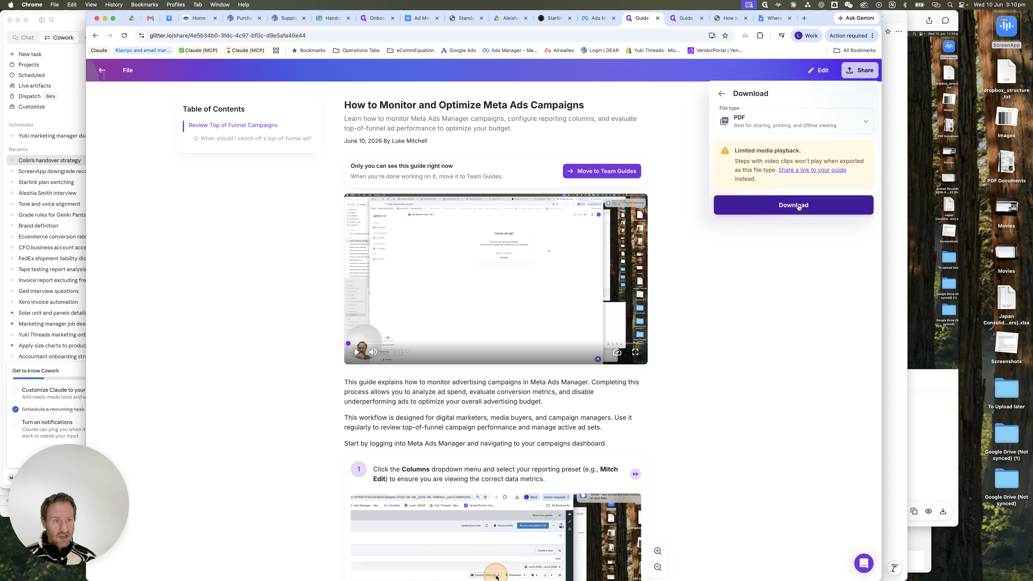Open the Action required menu
This screenshot has width=1033, height=581.
coord(851,36)
